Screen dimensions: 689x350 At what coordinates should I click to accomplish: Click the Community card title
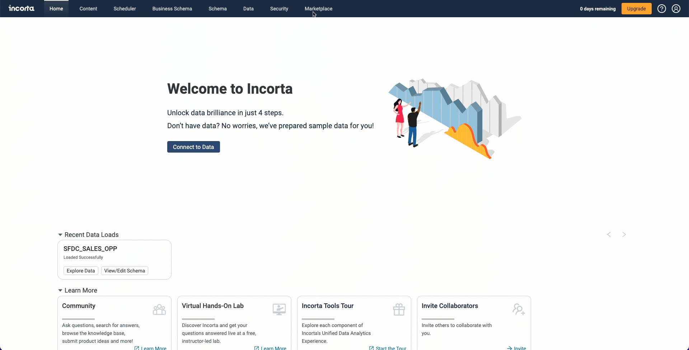tap(79, 306)
